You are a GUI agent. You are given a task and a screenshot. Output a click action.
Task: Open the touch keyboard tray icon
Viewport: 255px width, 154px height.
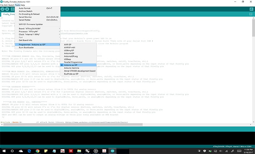(x=239, y=151)
